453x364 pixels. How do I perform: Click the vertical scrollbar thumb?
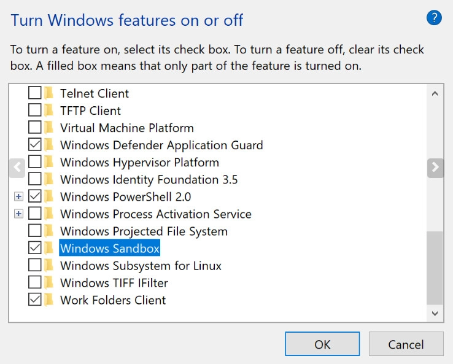(x=435, y=267)
